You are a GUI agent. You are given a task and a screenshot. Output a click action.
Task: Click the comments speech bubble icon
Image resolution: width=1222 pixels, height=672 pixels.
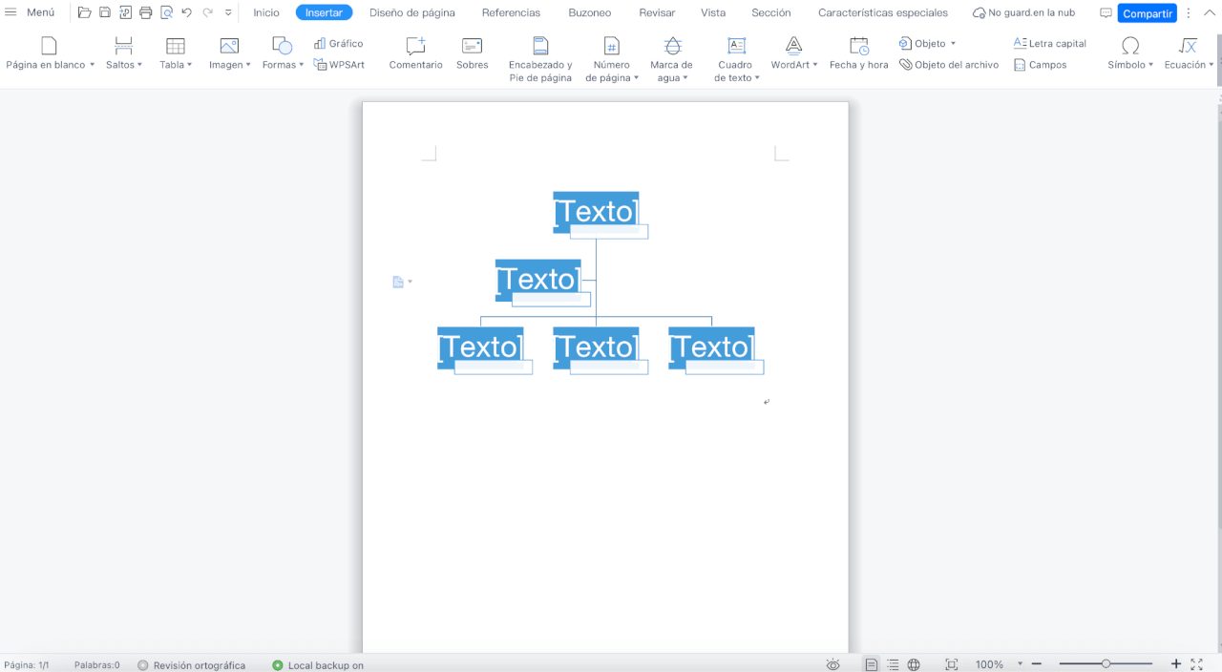click(x=1106, y=12)
